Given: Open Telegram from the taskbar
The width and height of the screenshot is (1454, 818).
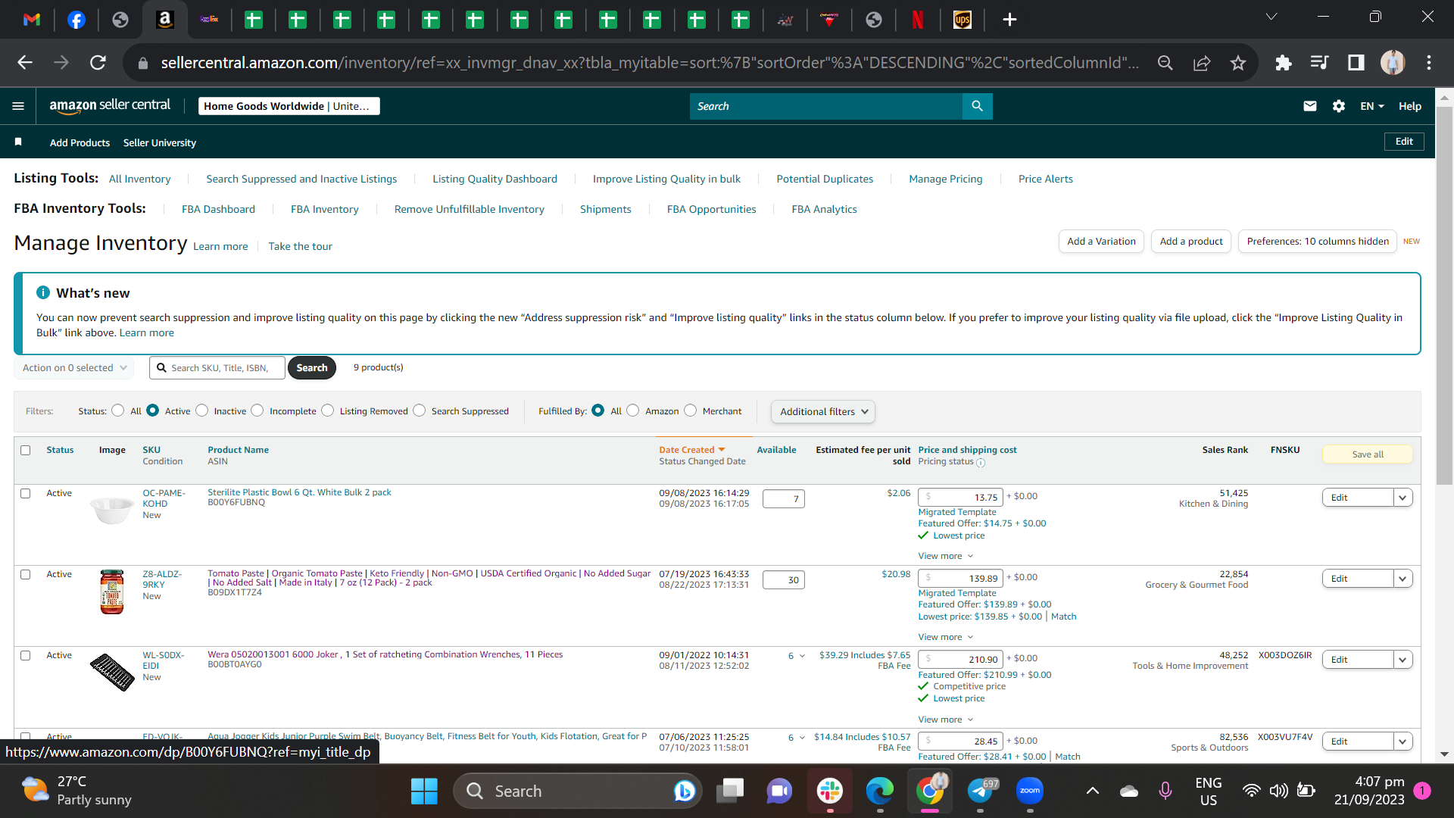Looking at the screenshot, I should click(980, 791).
